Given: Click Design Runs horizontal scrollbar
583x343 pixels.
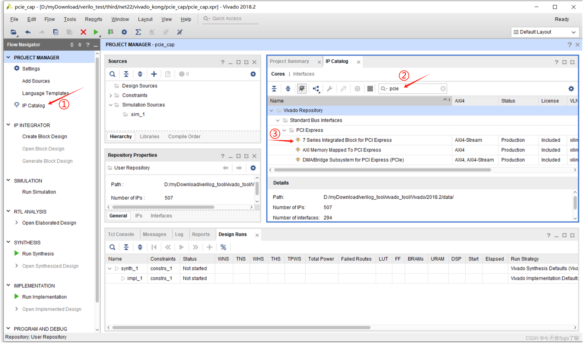Looking at the screenshot, I should click(241, 327).
